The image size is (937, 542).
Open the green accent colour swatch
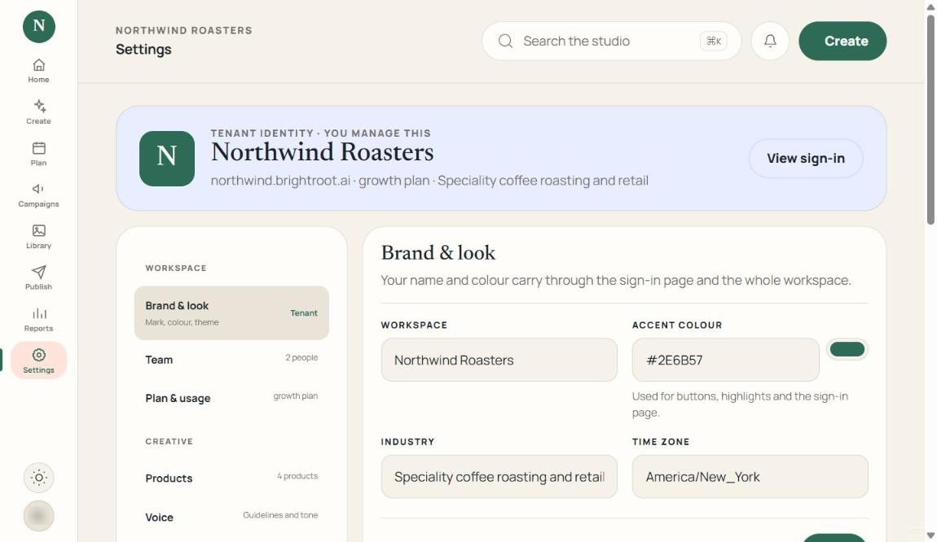click(847, 349)
